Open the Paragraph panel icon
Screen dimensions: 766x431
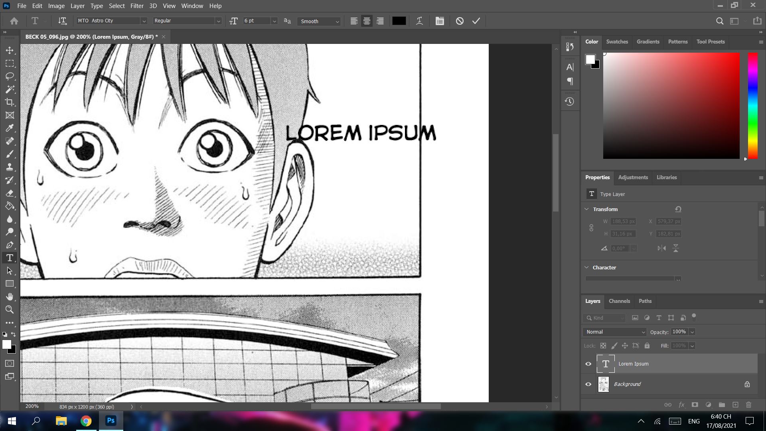tap(570, 81)
